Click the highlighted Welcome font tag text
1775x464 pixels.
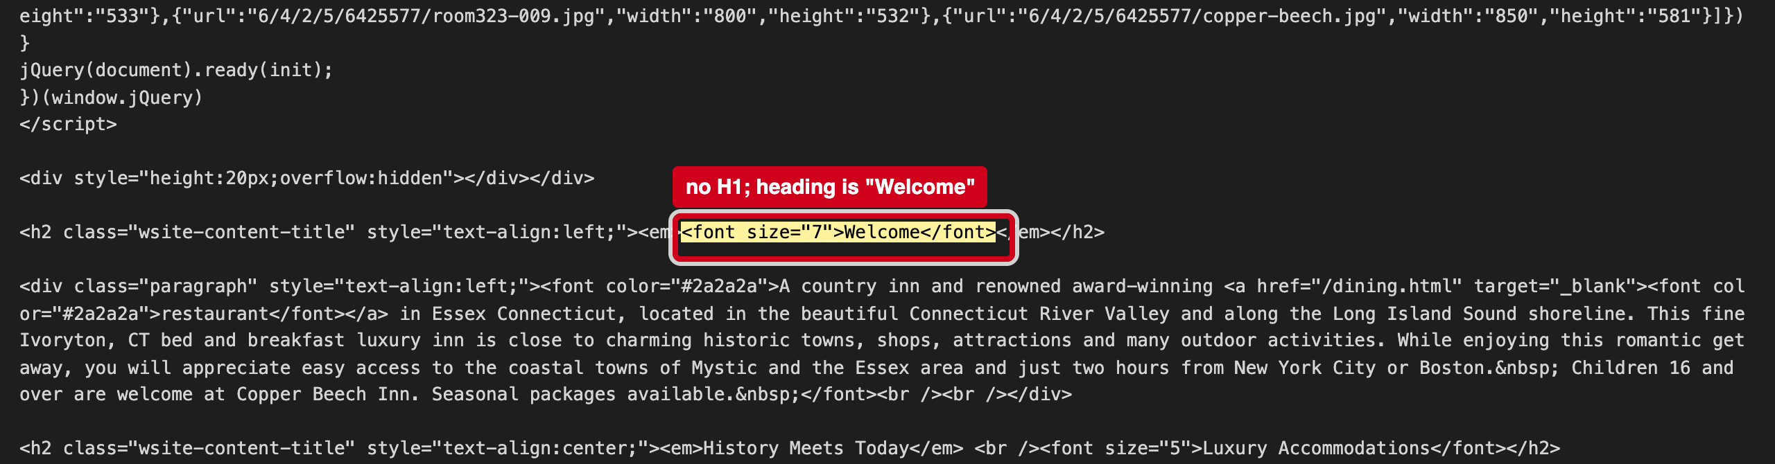838,232
